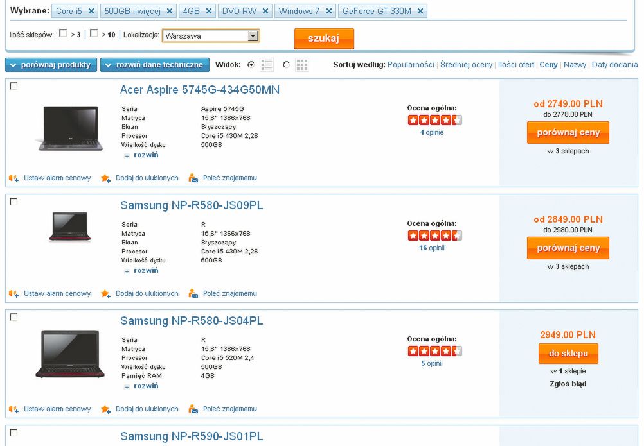The image size is (644, 446).
Task: Click Dodaj do ulubionych for Samsung NP-R580-JS04PL
Action: tap(147, 409)
